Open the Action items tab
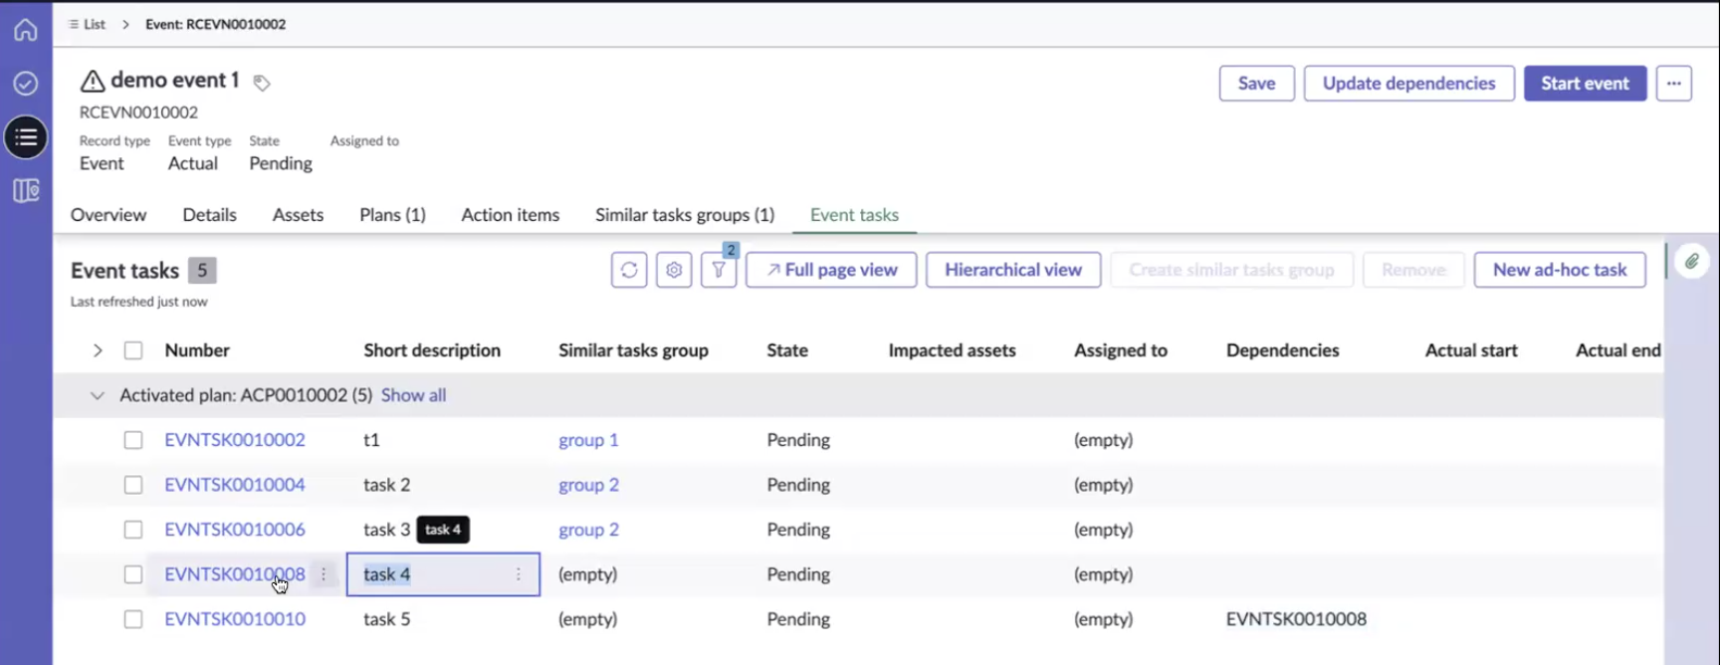 [x=511, y=215]
